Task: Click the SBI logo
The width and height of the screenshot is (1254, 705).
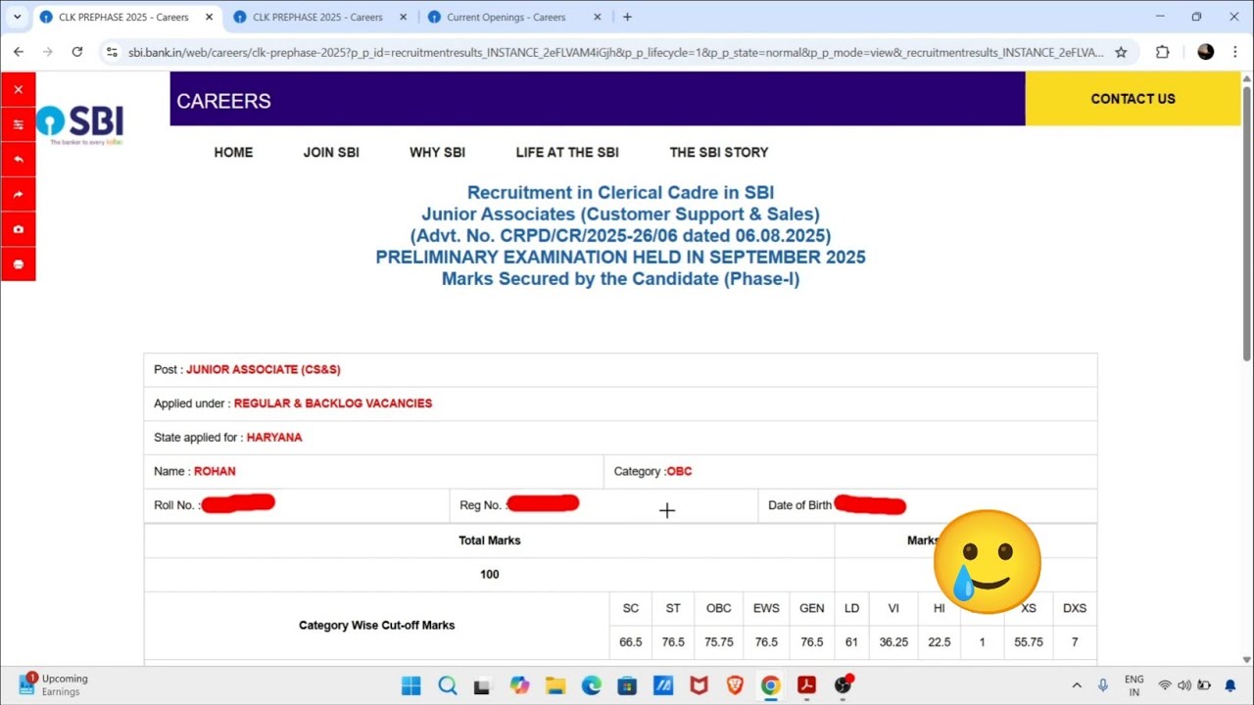Action: click(x=80, y=124)
